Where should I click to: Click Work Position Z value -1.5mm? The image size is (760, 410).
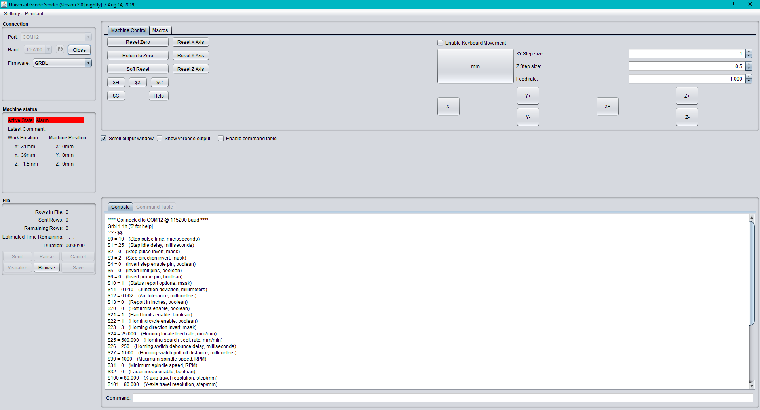coord(30,164)
